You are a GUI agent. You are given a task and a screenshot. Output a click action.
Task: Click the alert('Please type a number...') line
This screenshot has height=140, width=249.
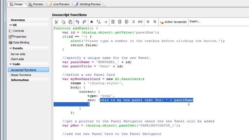tap(148, 41)
